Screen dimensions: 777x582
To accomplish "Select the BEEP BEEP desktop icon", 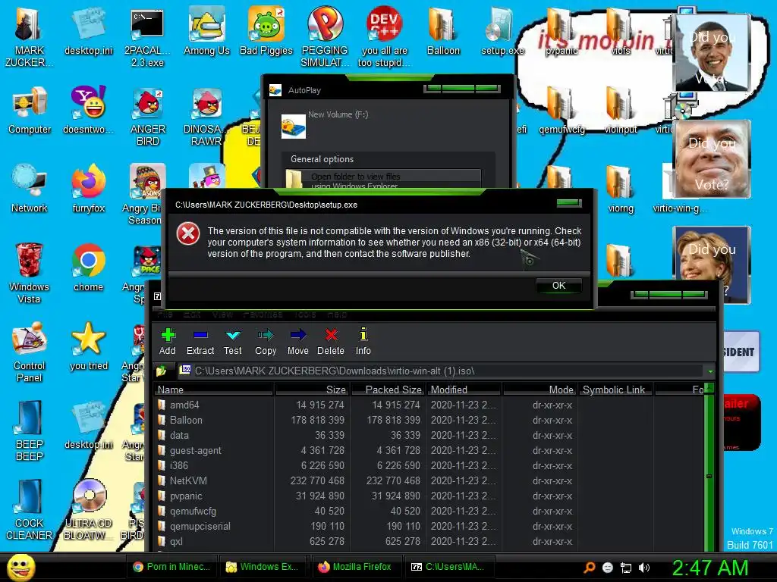I will [x=29, y=430].
